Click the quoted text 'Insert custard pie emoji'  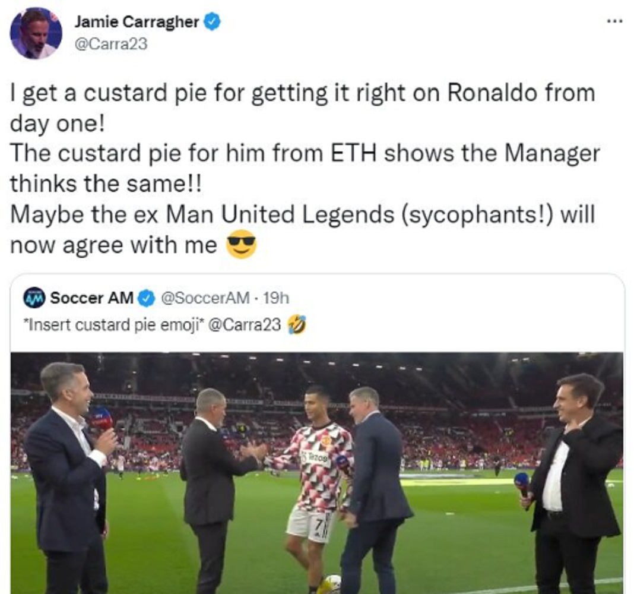(112, 324)
